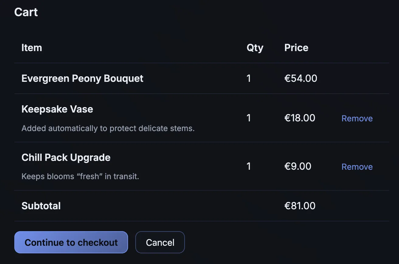
Task: Click the €9.00 Chill Pack price
Action: pos(298,166)
